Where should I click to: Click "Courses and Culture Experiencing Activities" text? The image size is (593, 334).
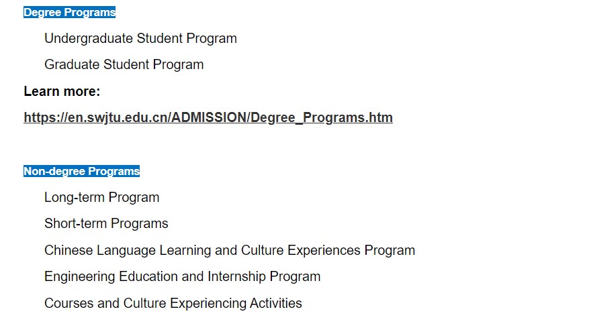[x=173, y=303]
